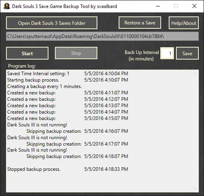Screen dimensions: 204x196
Task: Click the skipped backup line at 4:17:07 PM
Action: (x=77, y=144)
